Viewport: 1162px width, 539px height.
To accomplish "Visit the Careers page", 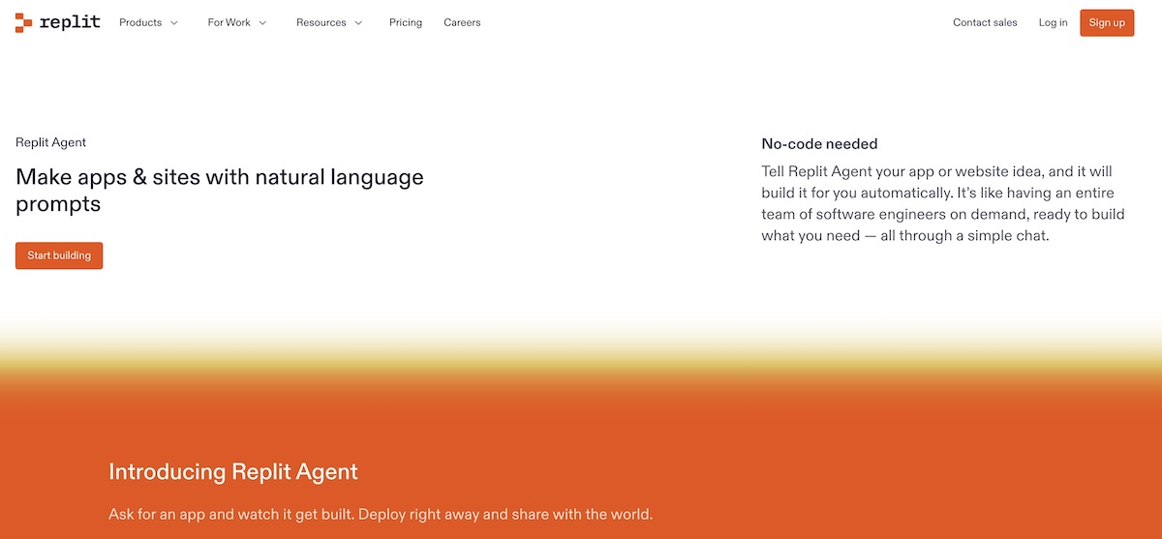I will pyautogui.click(x=462, y=22).
